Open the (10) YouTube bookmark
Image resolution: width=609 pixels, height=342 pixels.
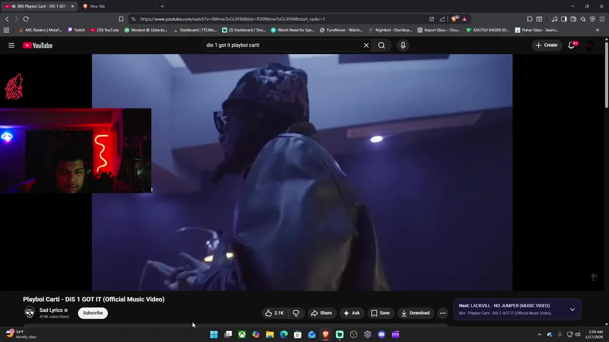(105, 30)
